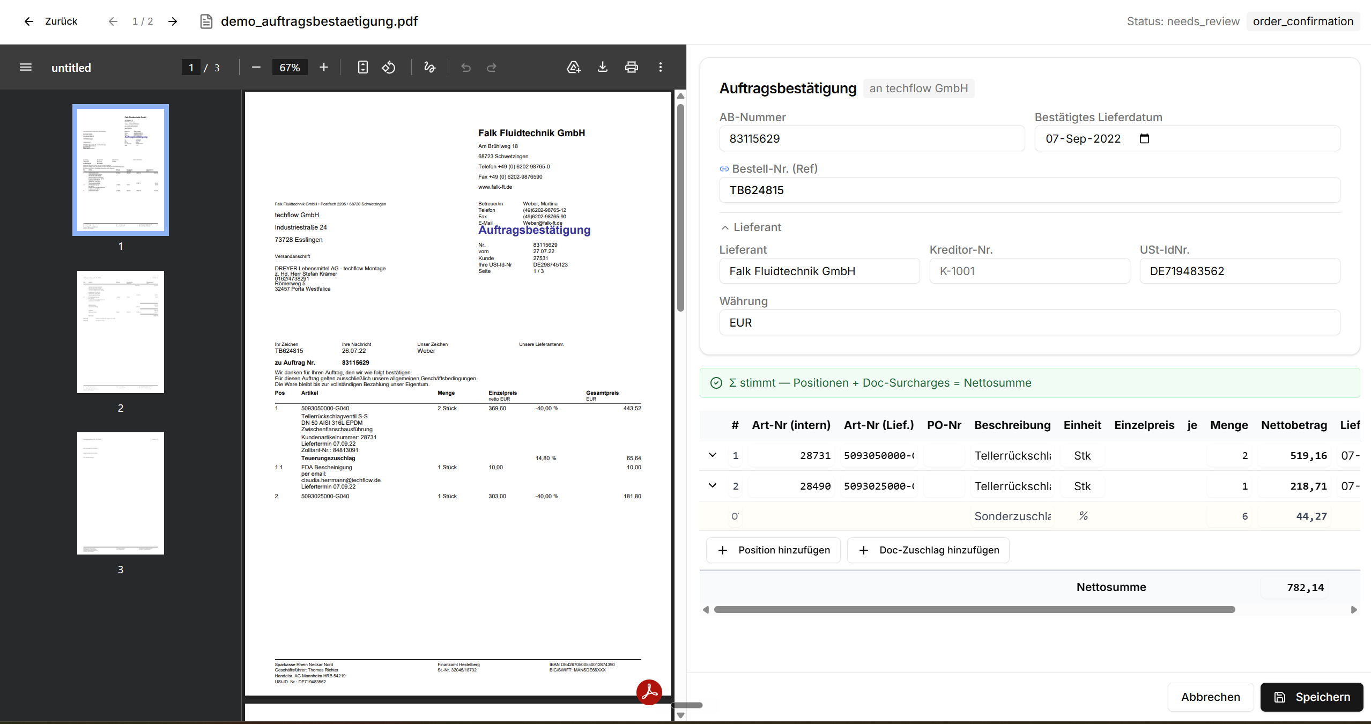Click the fit to page icon
1371x724 pixels.
click(363, 67)
